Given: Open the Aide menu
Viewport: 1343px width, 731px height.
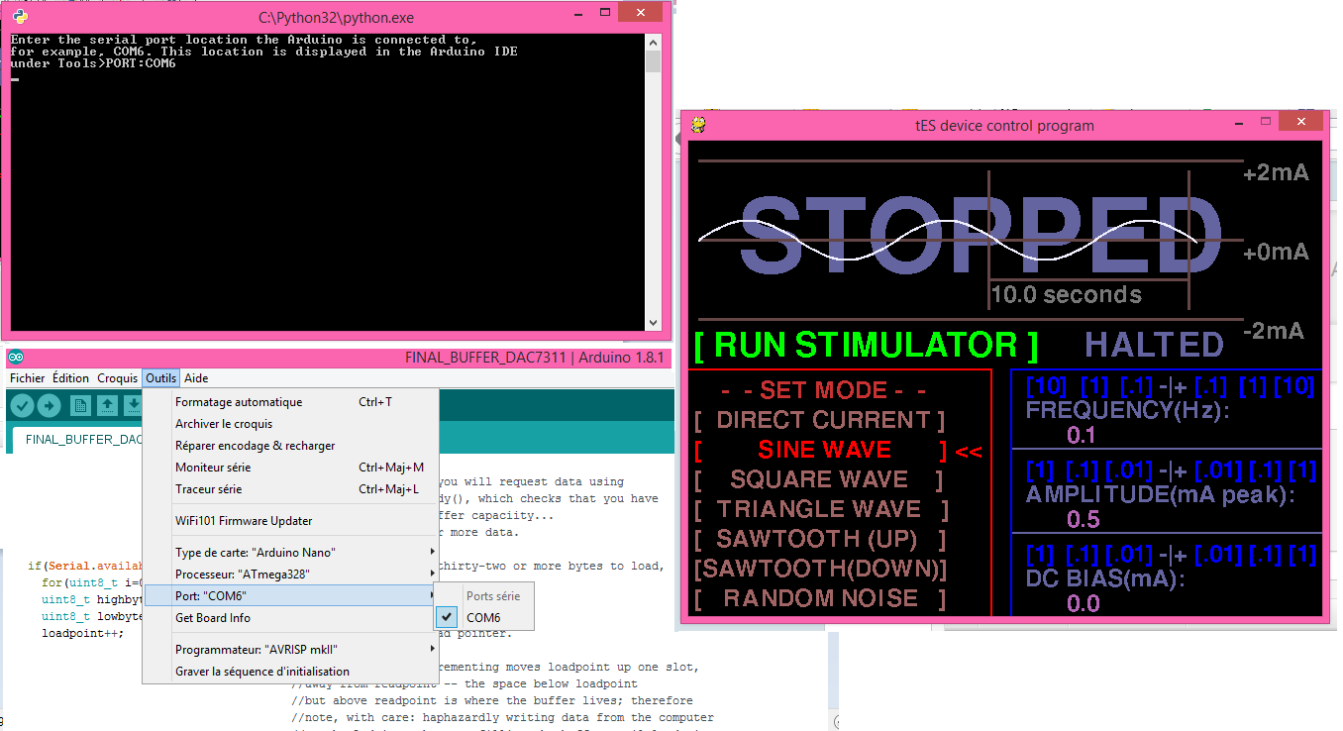Looking at the screenshot, I should (x=196, y=378).
